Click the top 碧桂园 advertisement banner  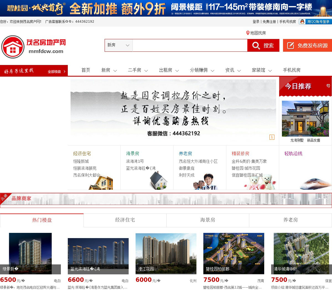point(166,8)
